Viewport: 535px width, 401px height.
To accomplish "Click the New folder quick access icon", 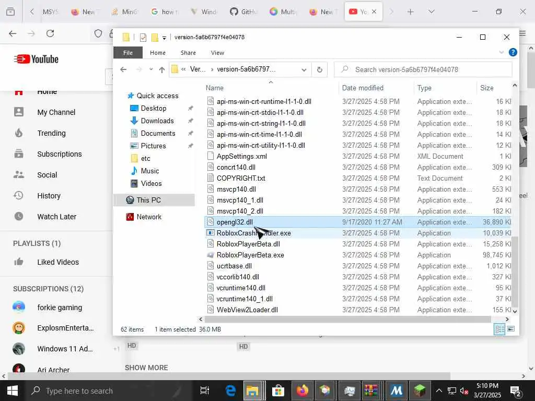I will pyautogui.click(x=155, y=37).
